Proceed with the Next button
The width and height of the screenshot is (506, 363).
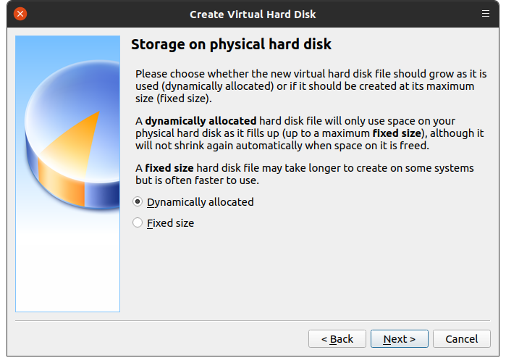click(x=400, y=338)
